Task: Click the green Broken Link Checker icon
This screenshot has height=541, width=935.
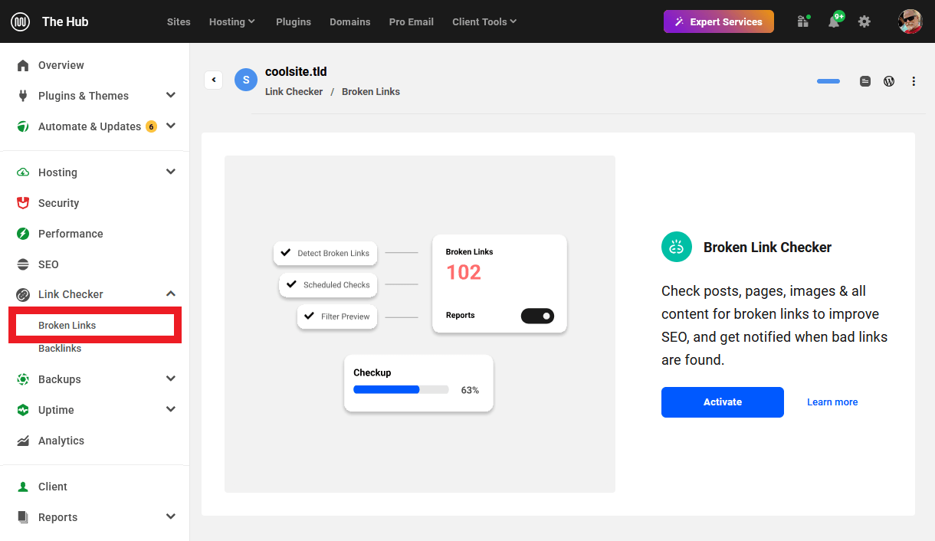Action: point(677,247)
